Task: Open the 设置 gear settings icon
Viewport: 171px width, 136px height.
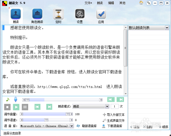Action: tap(80, 14)
